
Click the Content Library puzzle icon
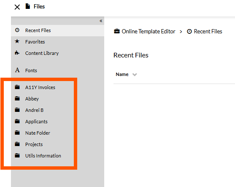coord(17,53)
